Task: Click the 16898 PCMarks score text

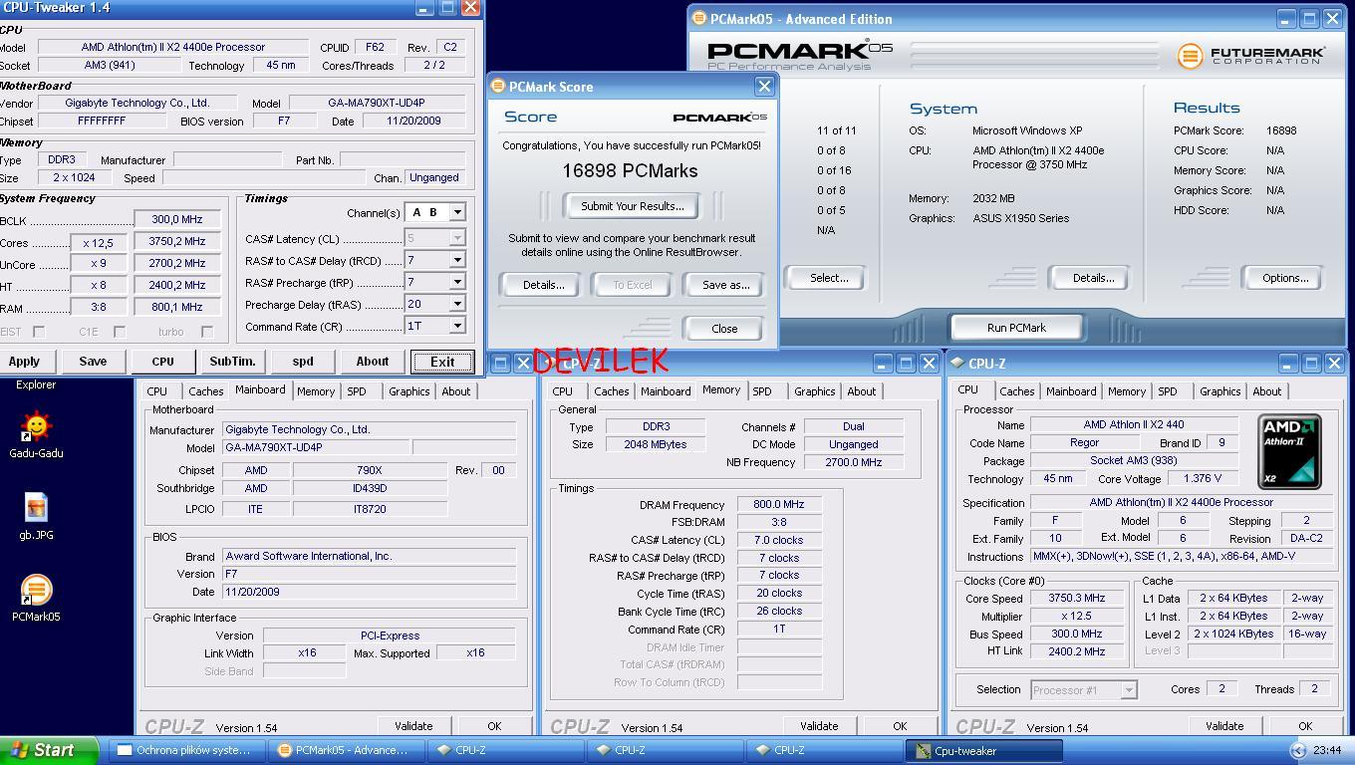Action: pyautogui.click(x=630, y=170)
